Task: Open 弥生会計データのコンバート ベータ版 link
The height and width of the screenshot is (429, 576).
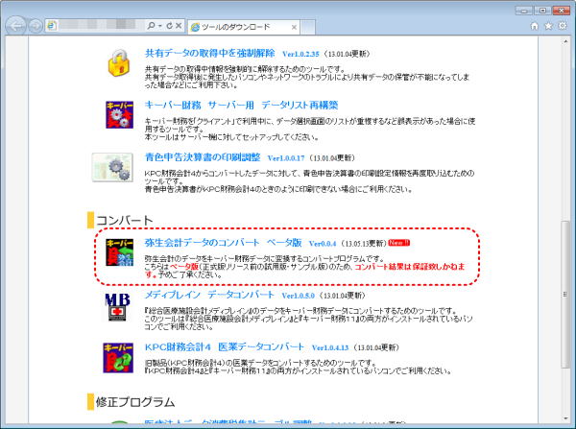Action: (223, 243)
